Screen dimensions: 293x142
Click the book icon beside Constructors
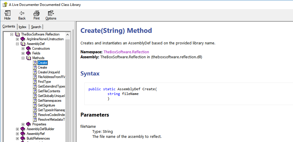(x=28, y=49)
